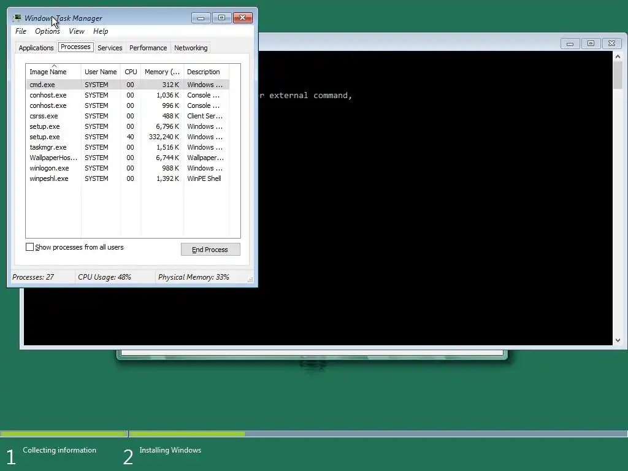Select the cmd.exe process row
628x471 pixels.
click(128, 85)
